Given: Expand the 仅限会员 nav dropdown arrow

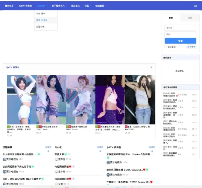Looking at the screenshot, I should pyautogui.click(x=106, y=6).
